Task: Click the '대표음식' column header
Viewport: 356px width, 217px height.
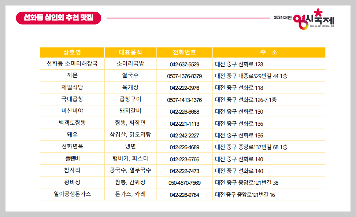Action: (131, 52)
